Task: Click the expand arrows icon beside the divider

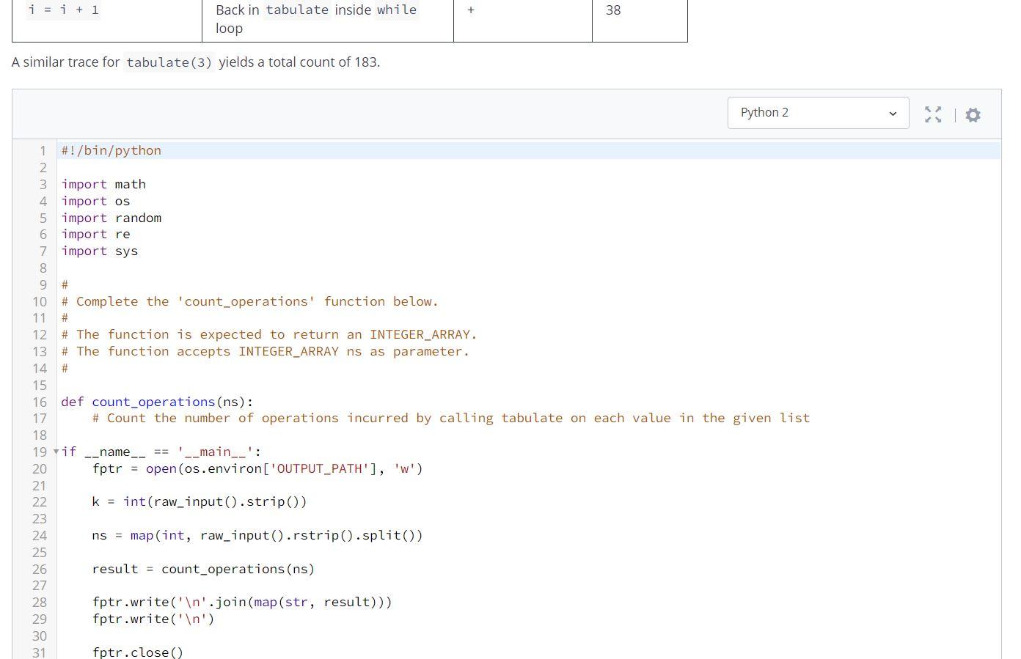Action: point(933,114)
